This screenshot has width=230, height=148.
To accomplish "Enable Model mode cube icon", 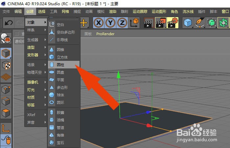I will [x=6, y=53].
